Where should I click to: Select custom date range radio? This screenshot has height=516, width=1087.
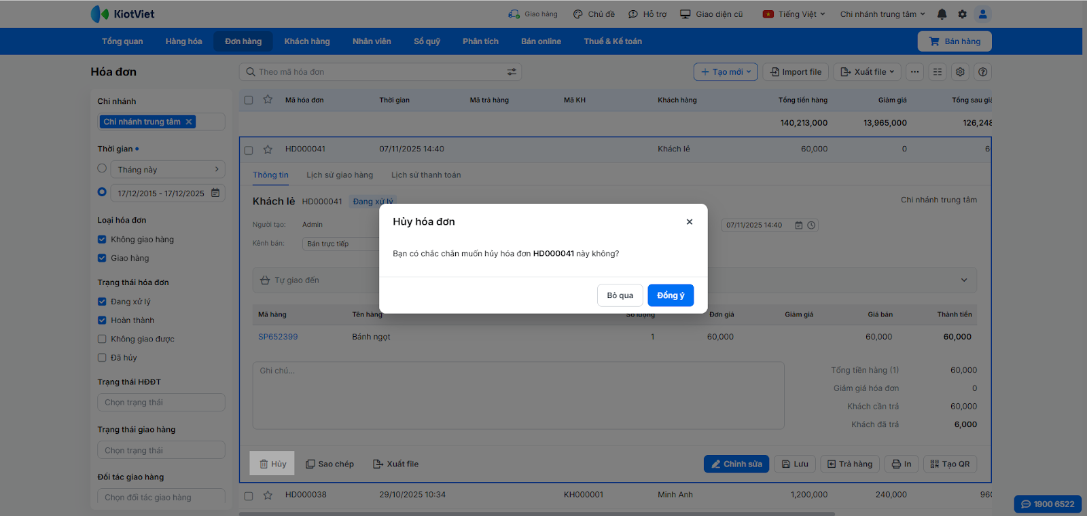(102, 192)
